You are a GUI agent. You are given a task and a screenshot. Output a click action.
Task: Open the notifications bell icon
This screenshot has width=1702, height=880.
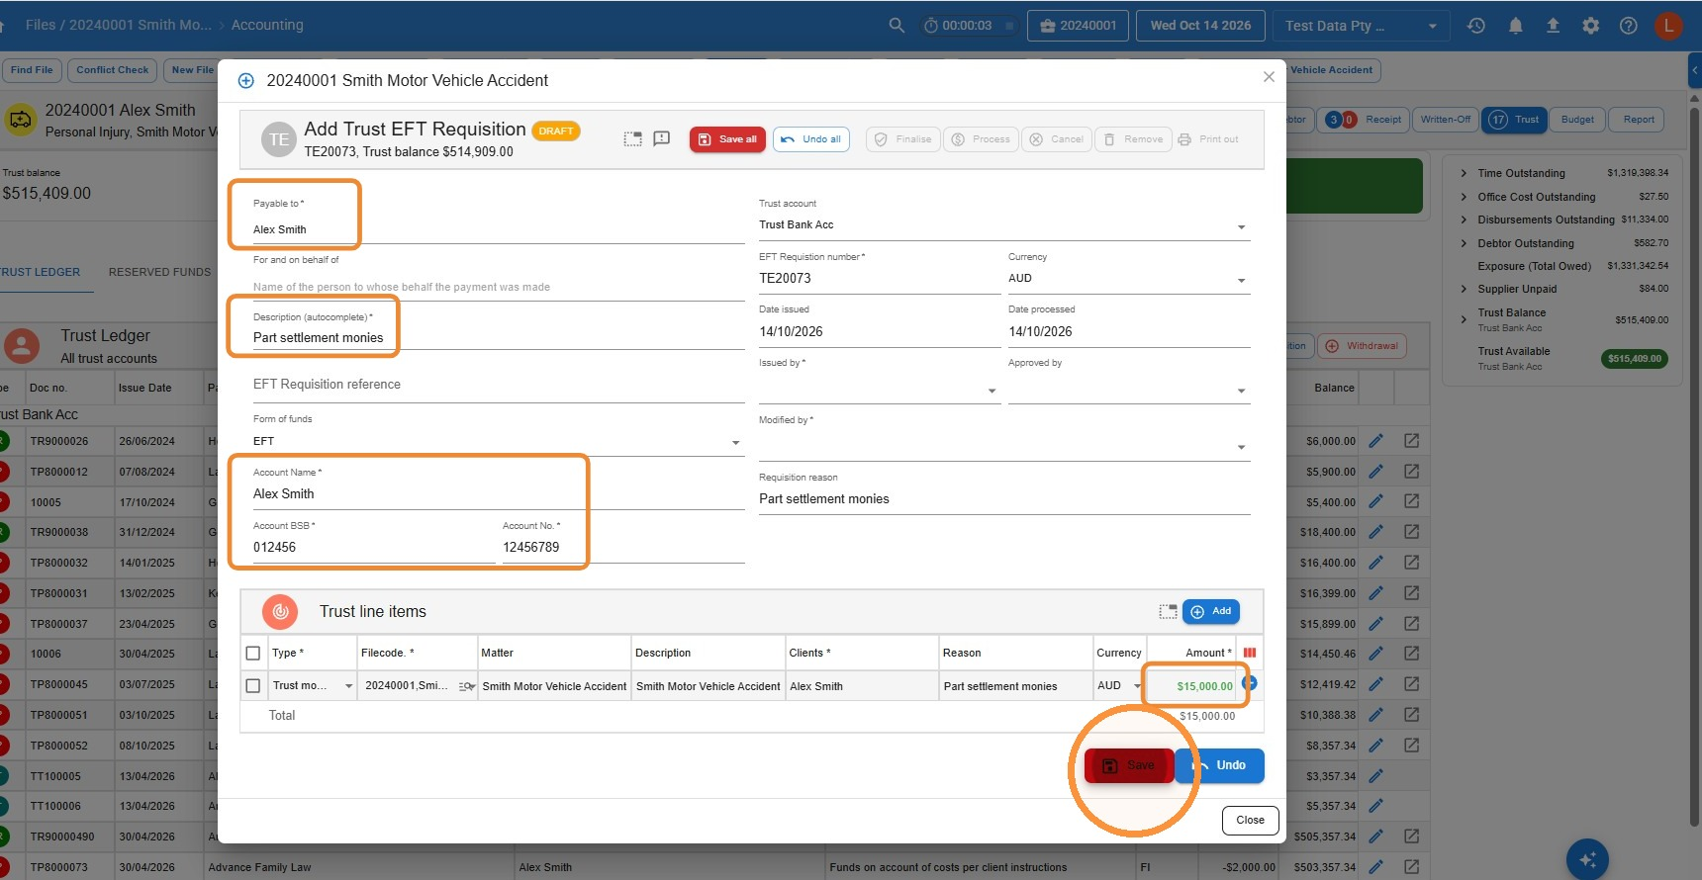pyautogui.click(x=1515, y=26)
